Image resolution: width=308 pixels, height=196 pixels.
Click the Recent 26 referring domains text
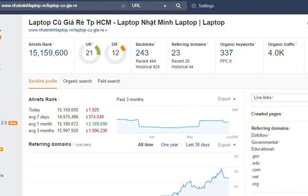(x=180, y=61)
